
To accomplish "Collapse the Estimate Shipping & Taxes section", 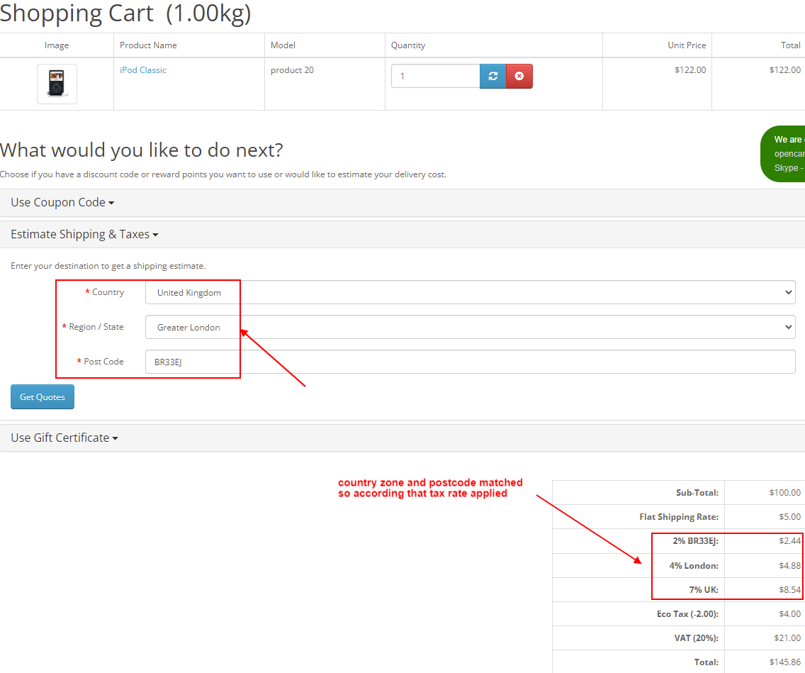I will coord(84,234).
